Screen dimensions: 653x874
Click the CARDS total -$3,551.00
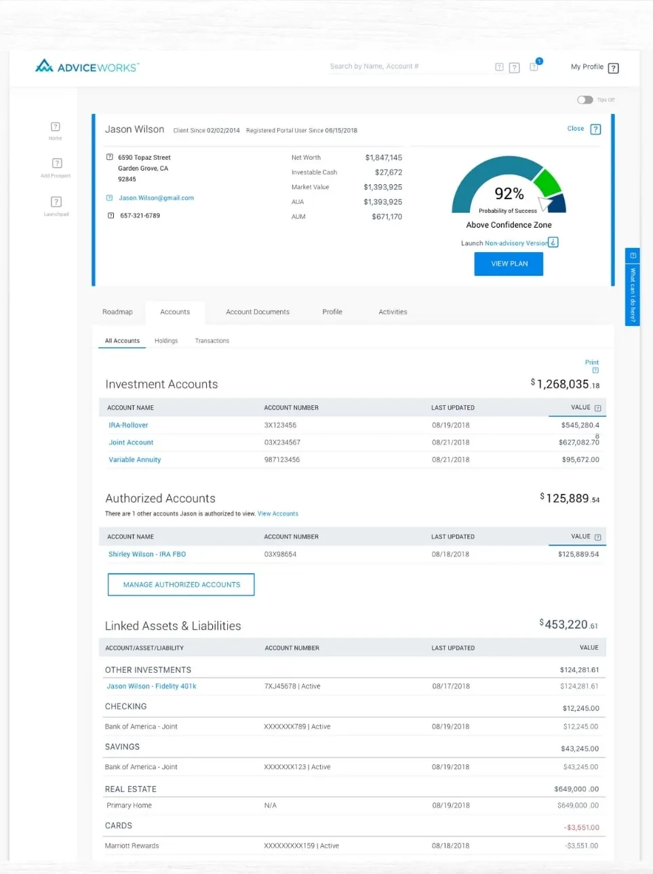(581, 827)
